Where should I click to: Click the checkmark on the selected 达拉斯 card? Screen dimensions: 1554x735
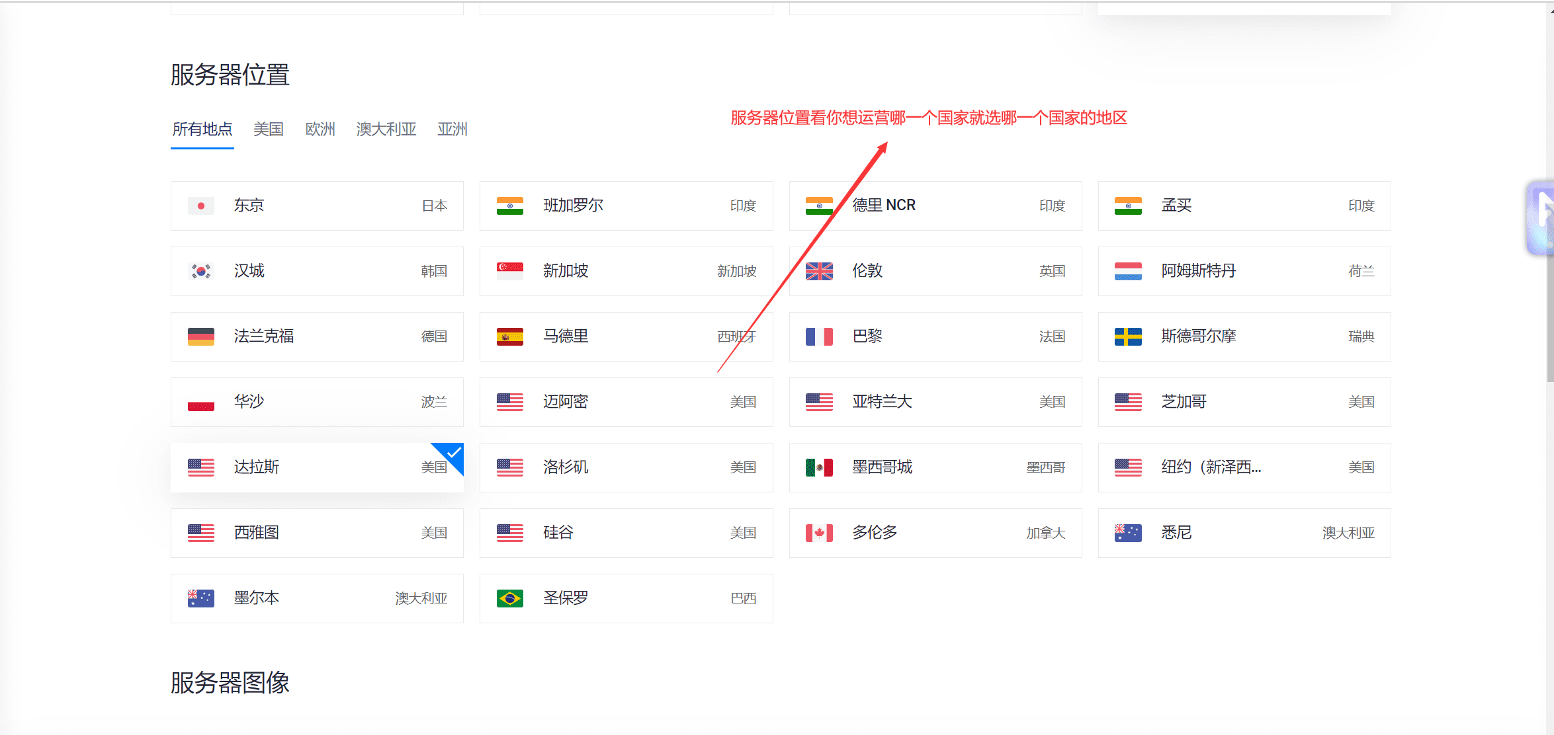pos(453,453)
